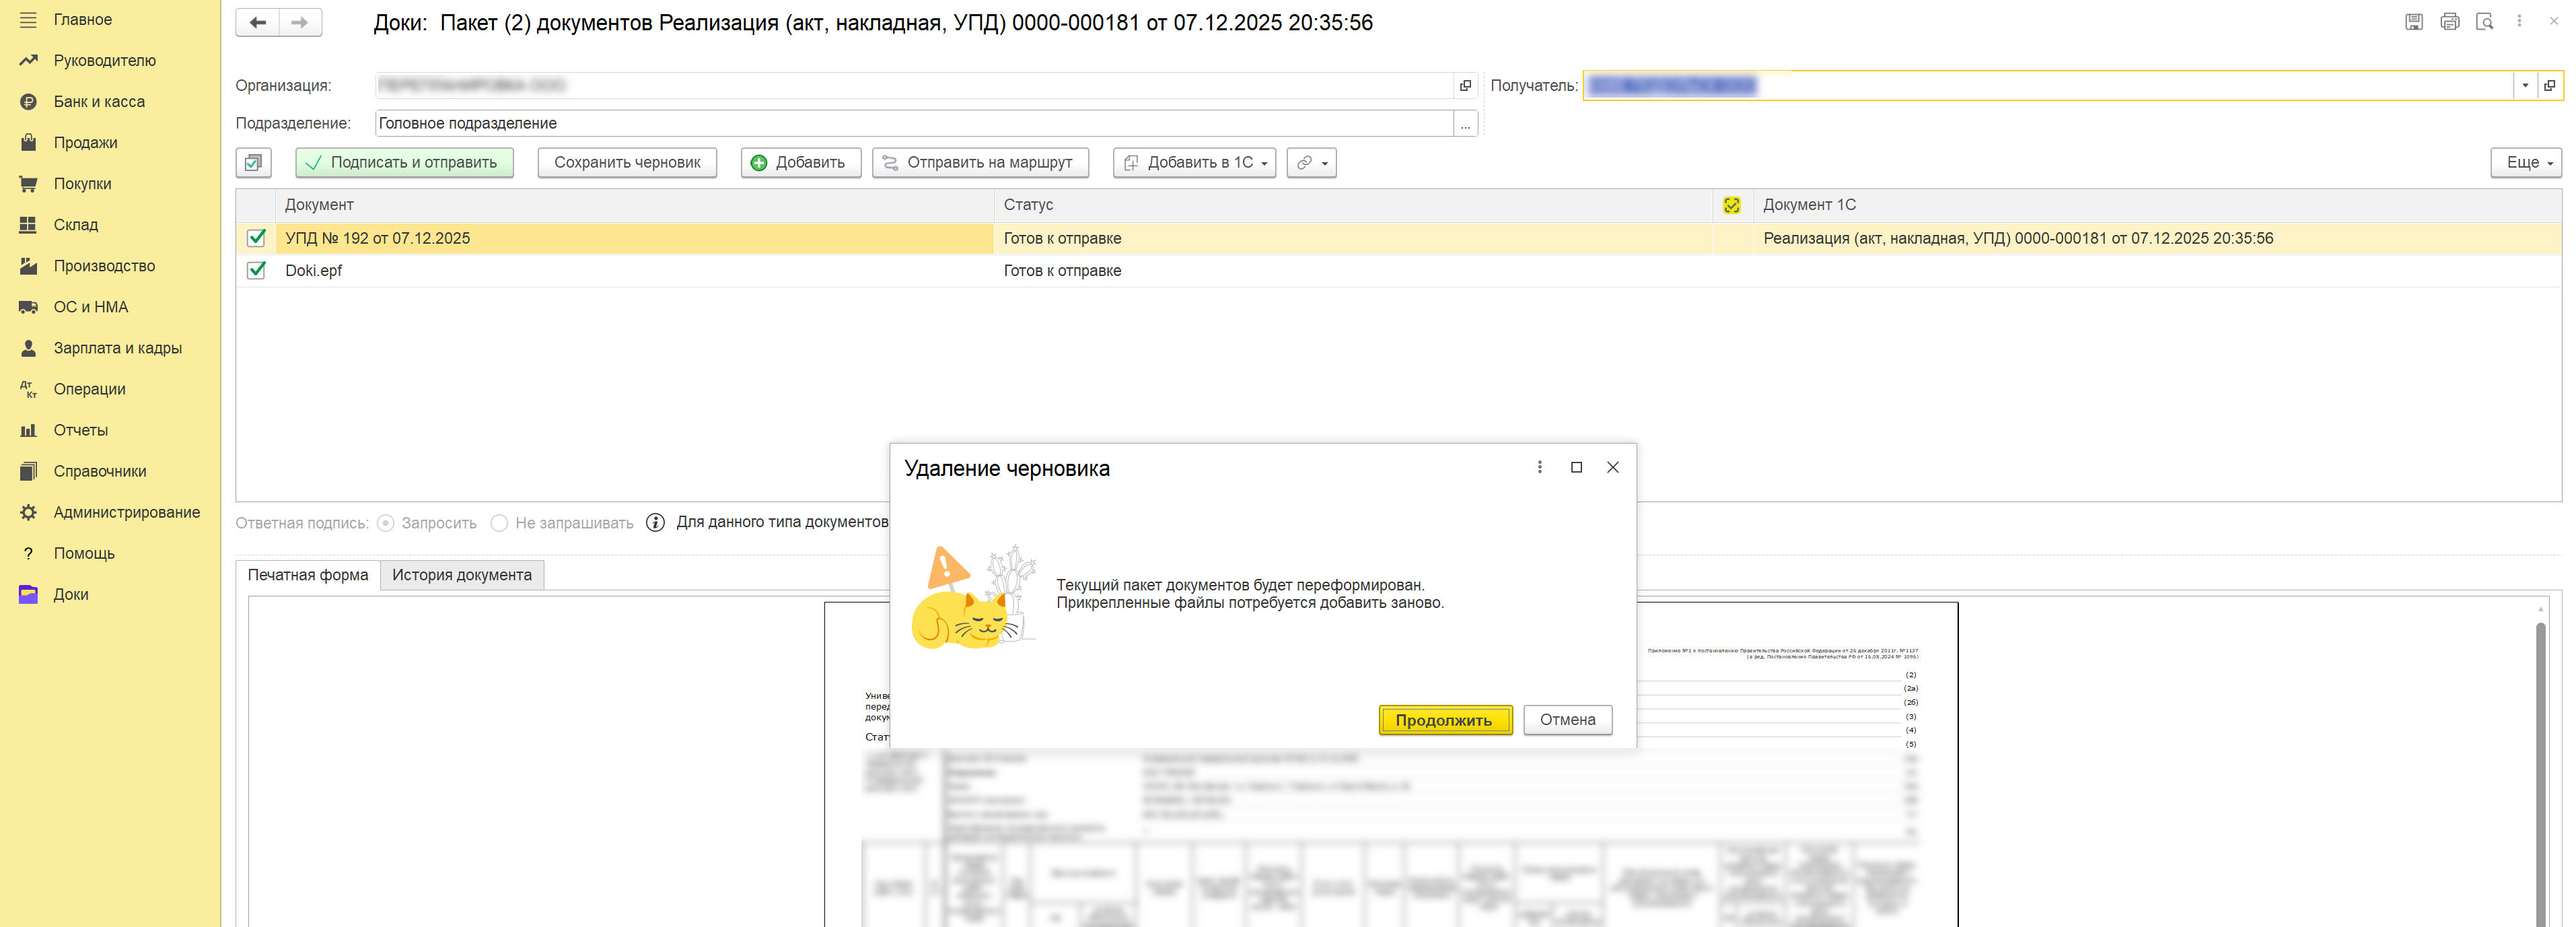Screen dimensions: 2576x927
Task: Open the Продажи menu section
Action: (x=85, y=142)
